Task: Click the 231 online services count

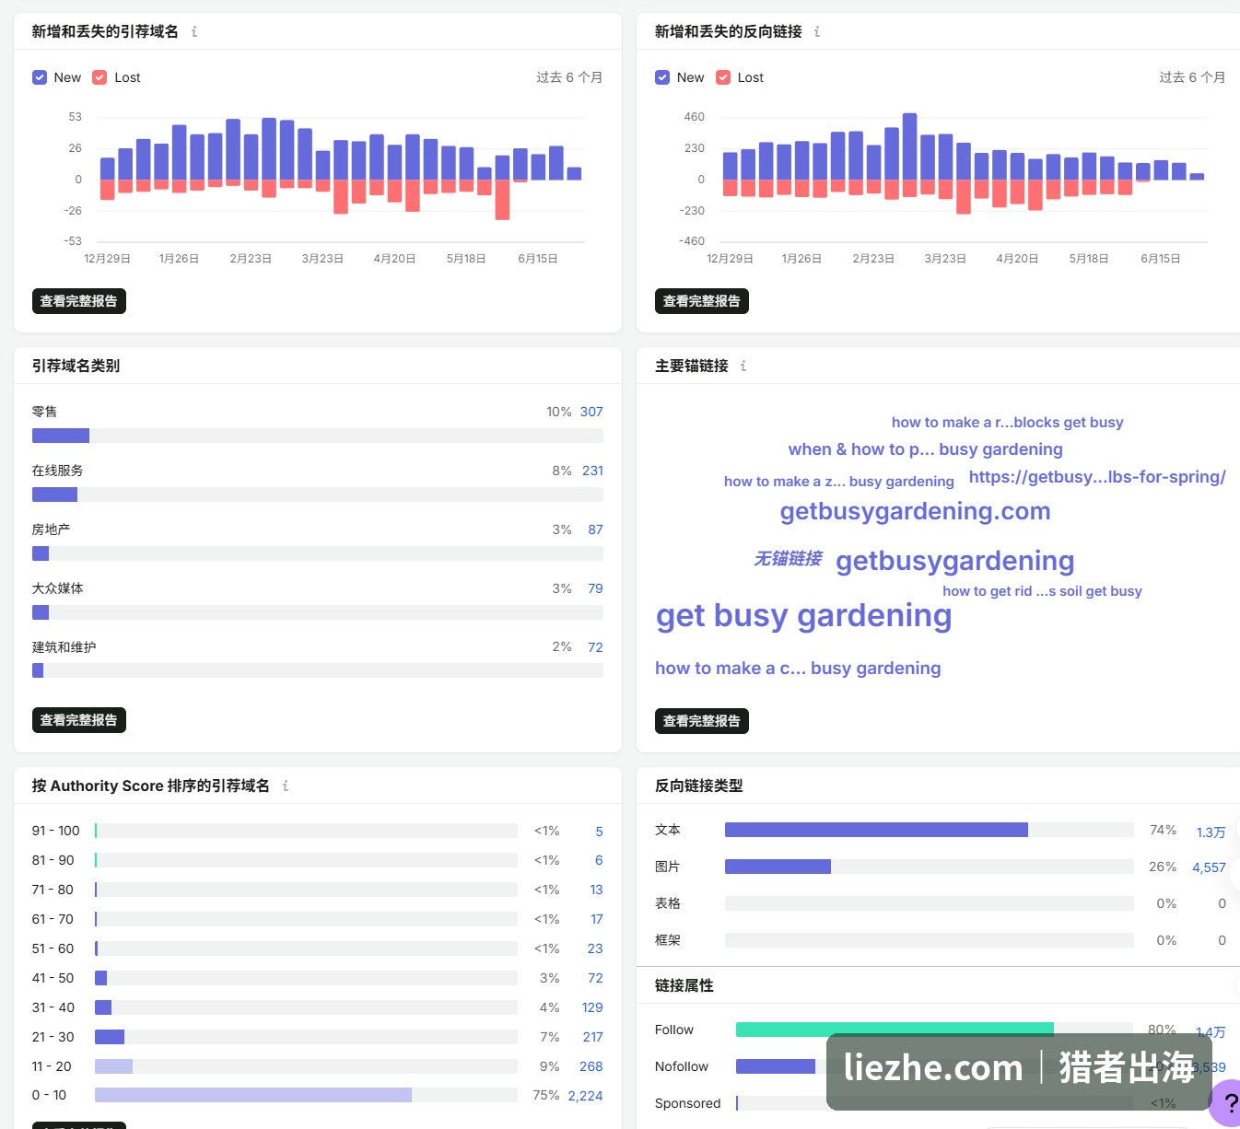Action: (592, 471)
